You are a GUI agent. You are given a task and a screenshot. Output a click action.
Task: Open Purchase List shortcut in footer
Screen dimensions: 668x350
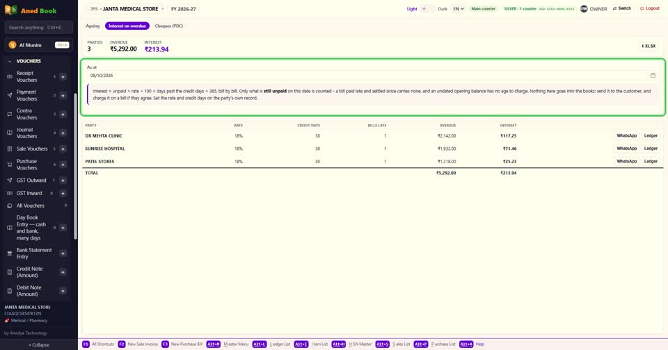coord(434,344)
